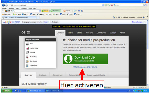Click the compatibility view page icon

click(x=106, y=5)
